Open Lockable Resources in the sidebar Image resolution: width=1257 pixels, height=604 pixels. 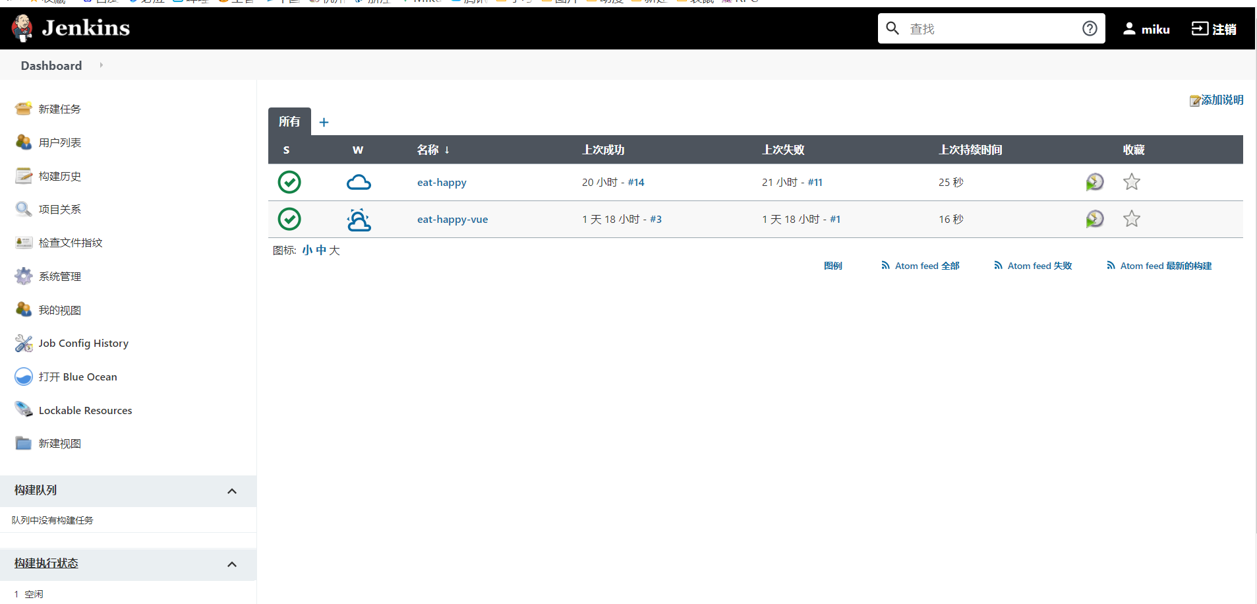click(85, 410)
